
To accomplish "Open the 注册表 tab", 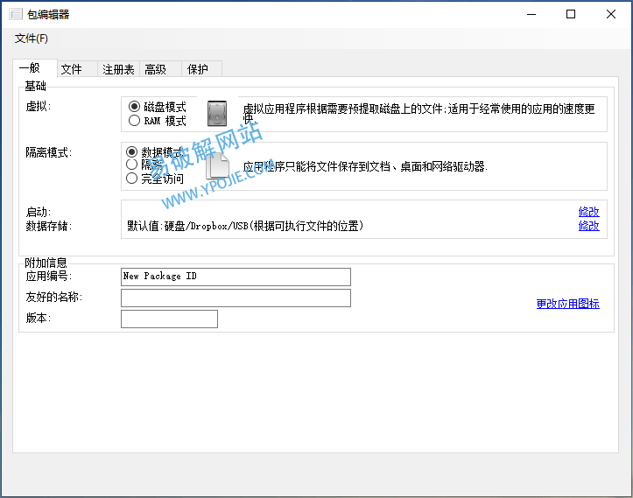I will point(118,69).
